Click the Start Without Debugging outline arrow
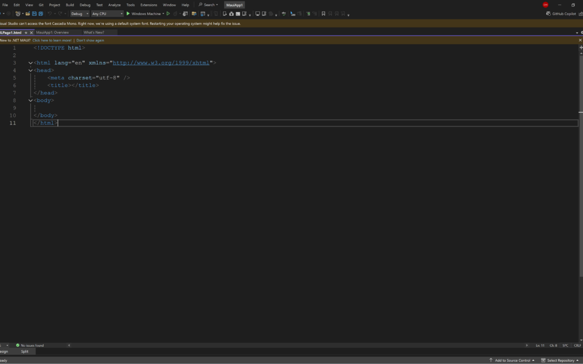The image size is (583, 364). click(x=168, y=13)
